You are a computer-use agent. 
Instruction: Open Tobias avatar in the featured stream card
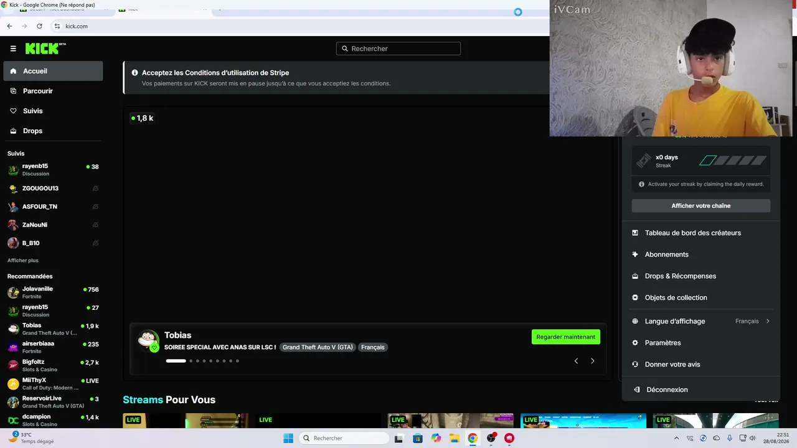coord(148,340)
